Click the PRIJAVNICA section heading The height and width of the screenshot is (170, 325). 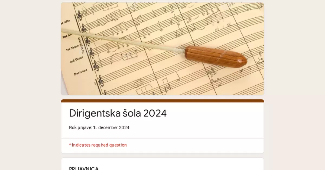point(84,168)
